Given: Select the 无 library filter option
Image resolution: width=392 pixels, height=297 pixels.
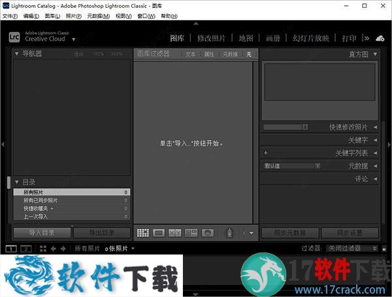Looking at the screenshot, I should (x=248, y=54).
